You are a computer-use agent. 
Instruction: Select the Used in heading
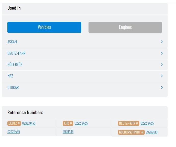(14, 8)
